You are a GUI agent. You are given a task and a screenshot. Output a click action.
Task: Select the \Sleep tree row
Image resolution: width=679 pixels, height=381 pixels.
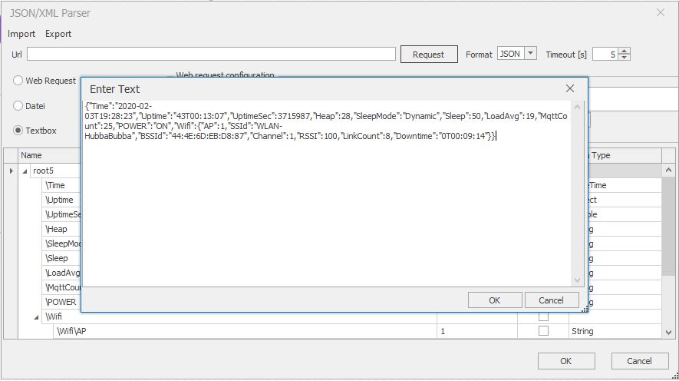pyautogui.click(x=61, y=258)
